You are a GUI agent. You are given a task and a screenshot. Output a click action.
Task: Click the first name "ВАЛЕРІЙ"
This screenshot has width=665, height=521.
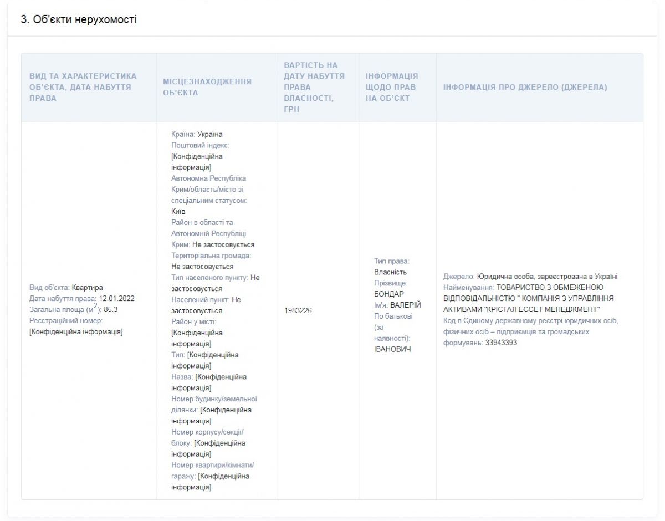click(x=406, y=305)
